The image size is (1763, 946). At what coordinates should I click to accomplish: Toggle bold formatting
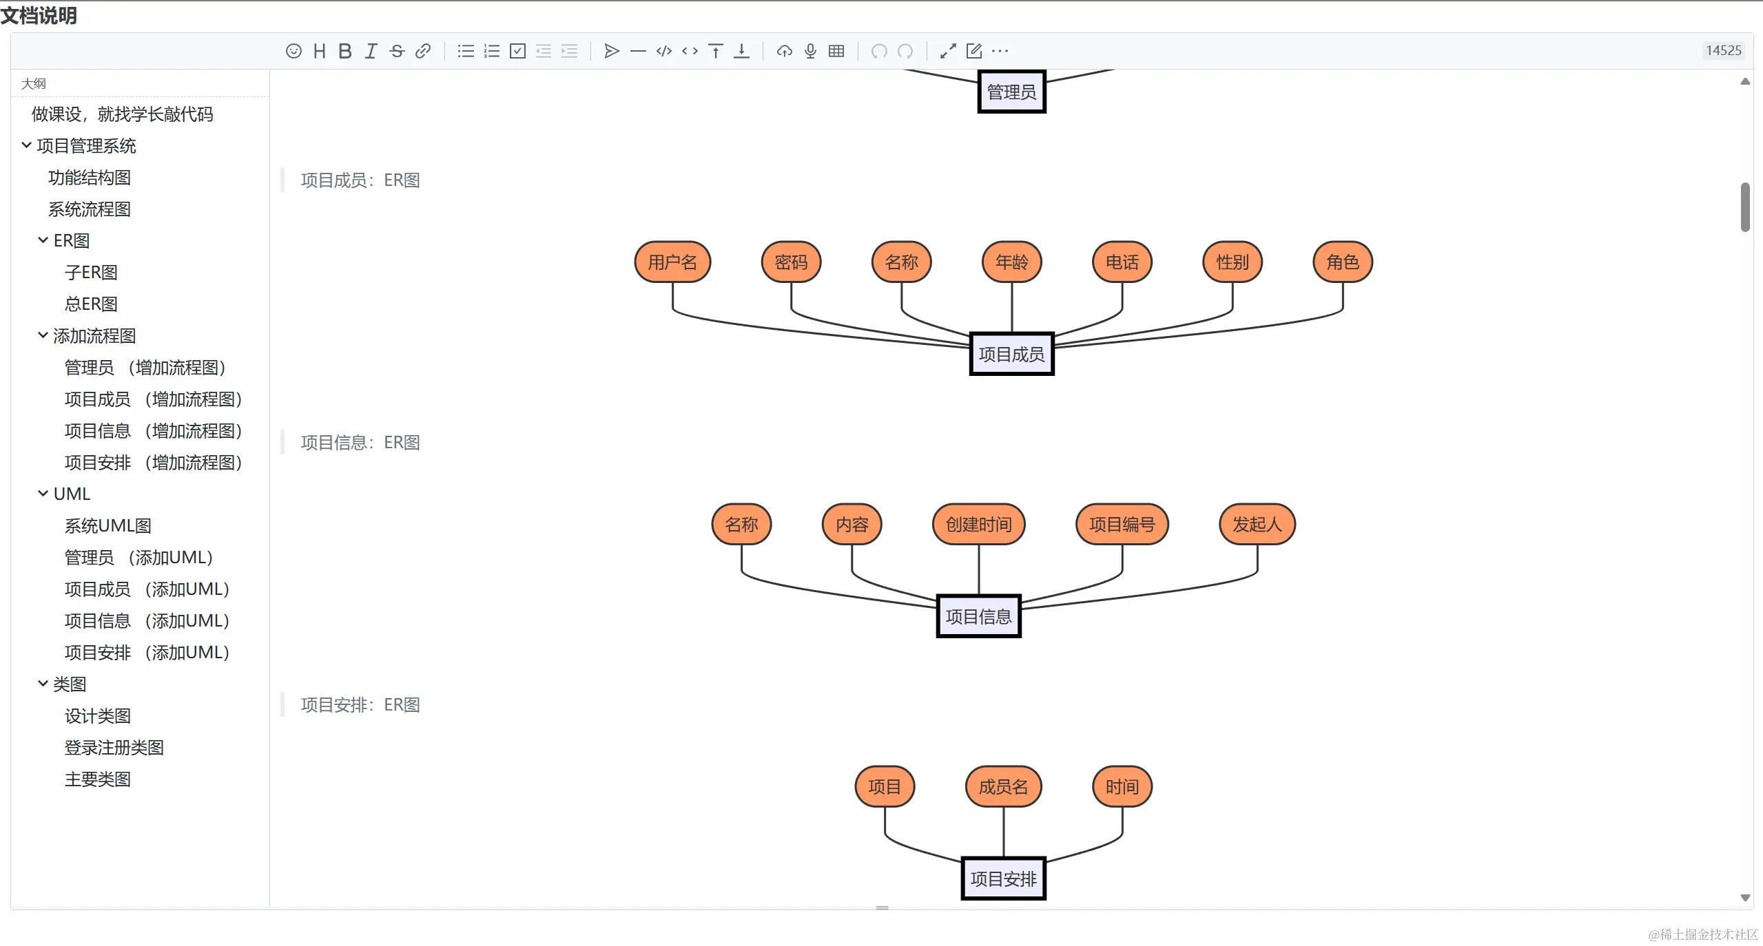pos(345,51)
